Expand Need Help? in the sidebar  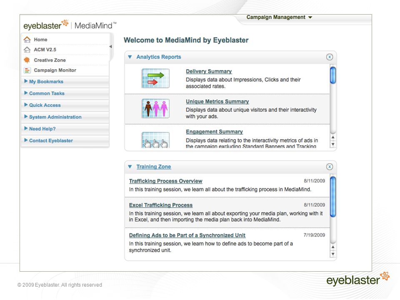[x=65, y=129]
